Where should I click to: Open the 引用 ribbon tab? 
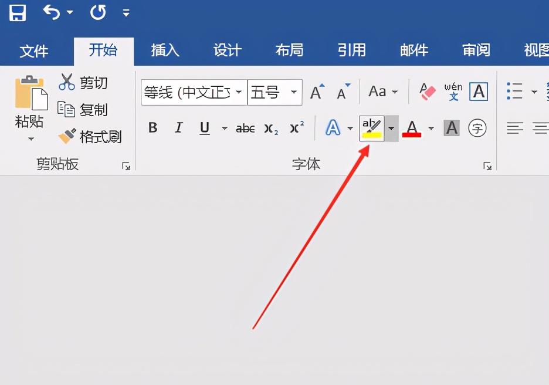pyautogui.click(x=351, y=50)
